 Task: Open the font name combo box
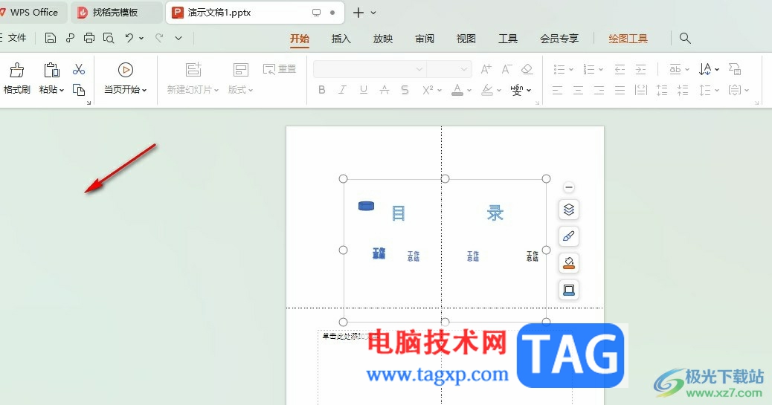(x=370, y=69)
